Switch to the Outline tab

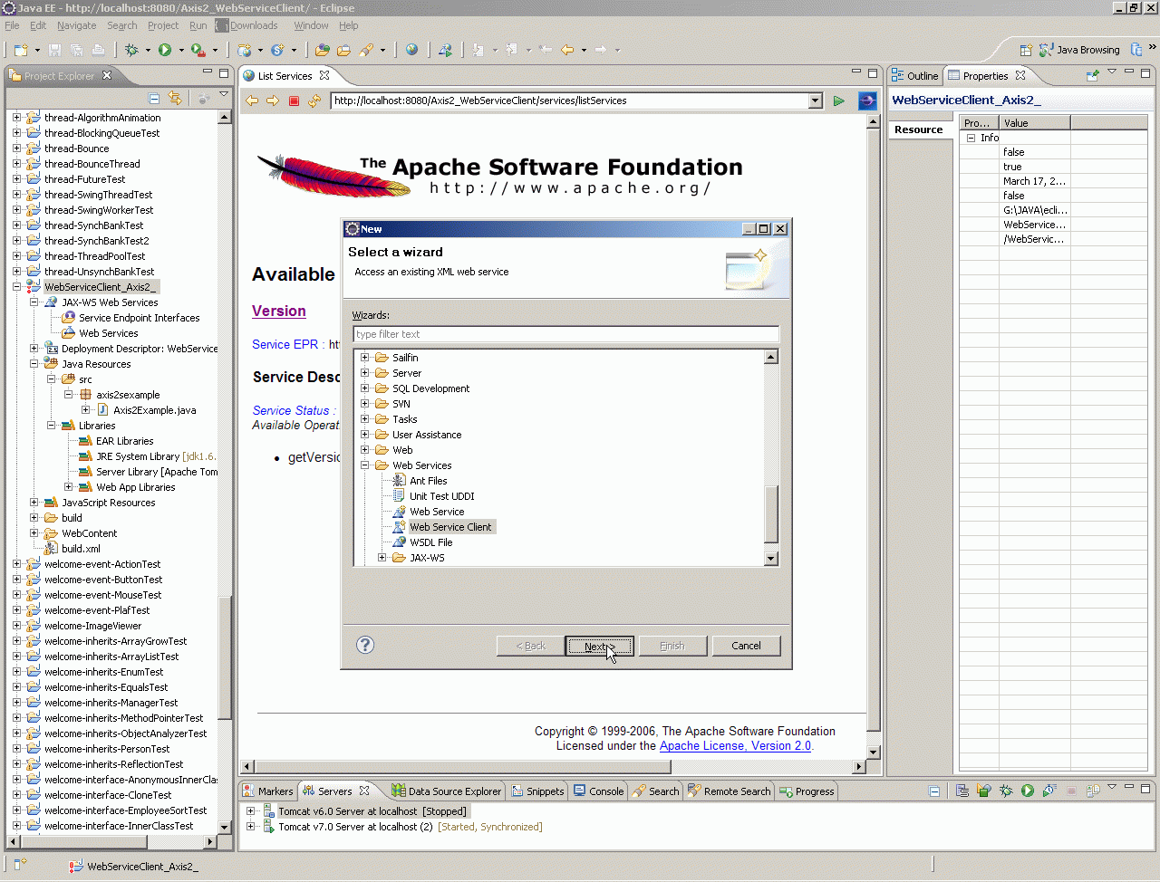[x=915, y=76]
